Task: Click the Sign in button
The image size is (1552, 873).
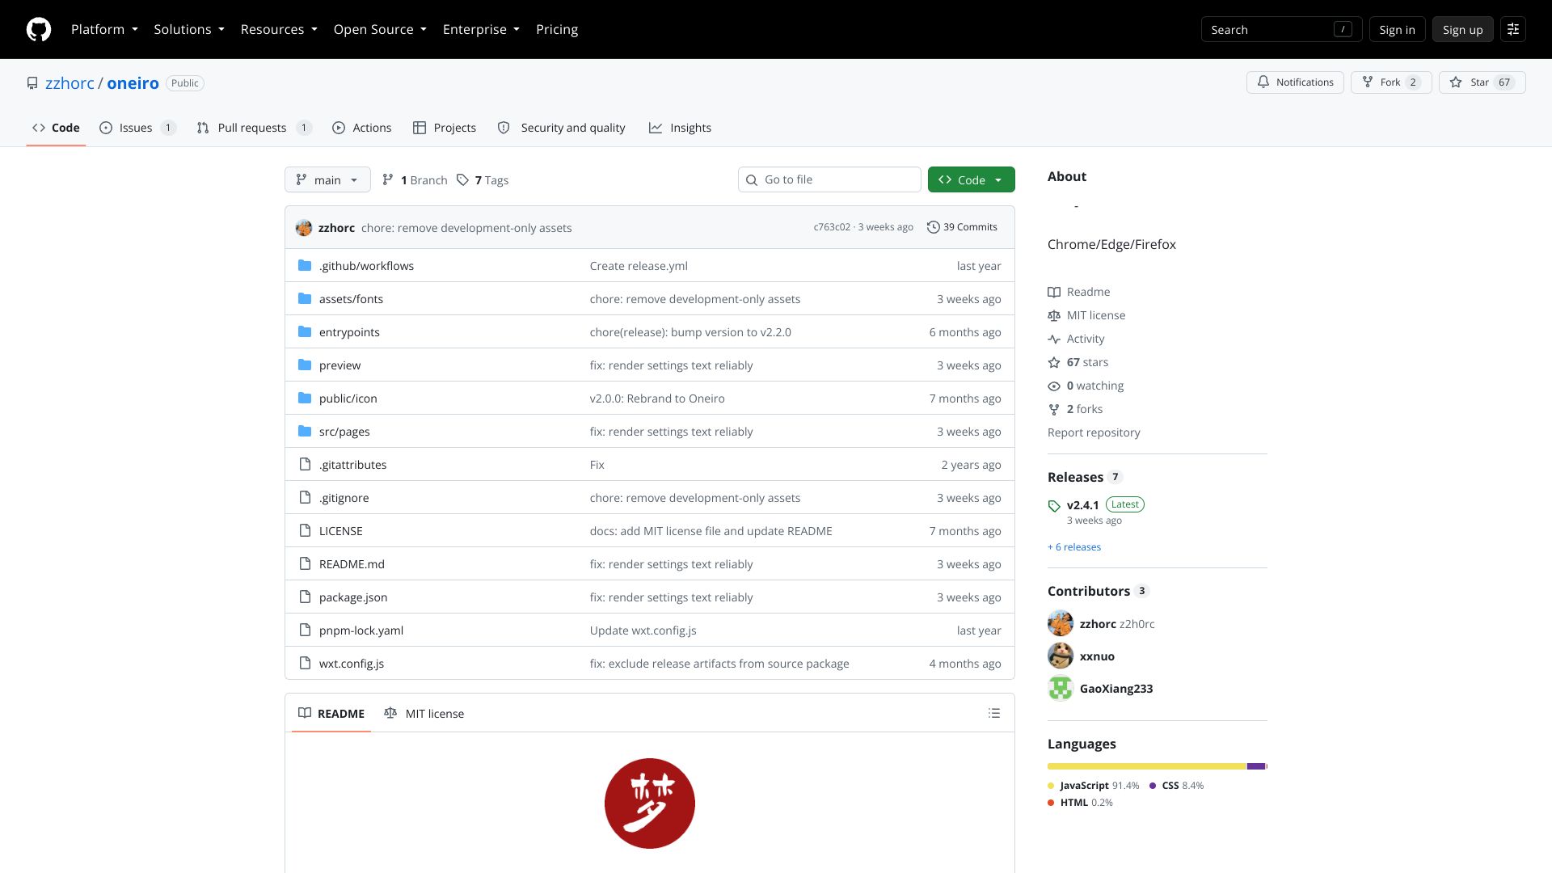Action: tap(1397, 29)
